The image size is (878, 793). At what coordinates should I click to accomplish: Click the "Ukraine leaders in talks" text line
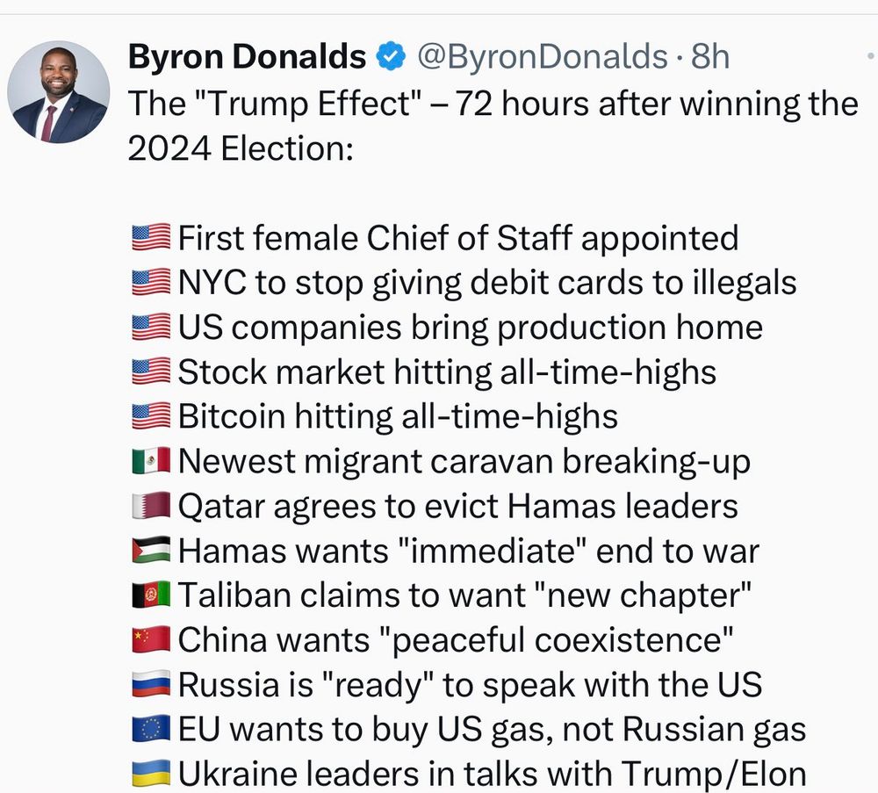(492, 774)
